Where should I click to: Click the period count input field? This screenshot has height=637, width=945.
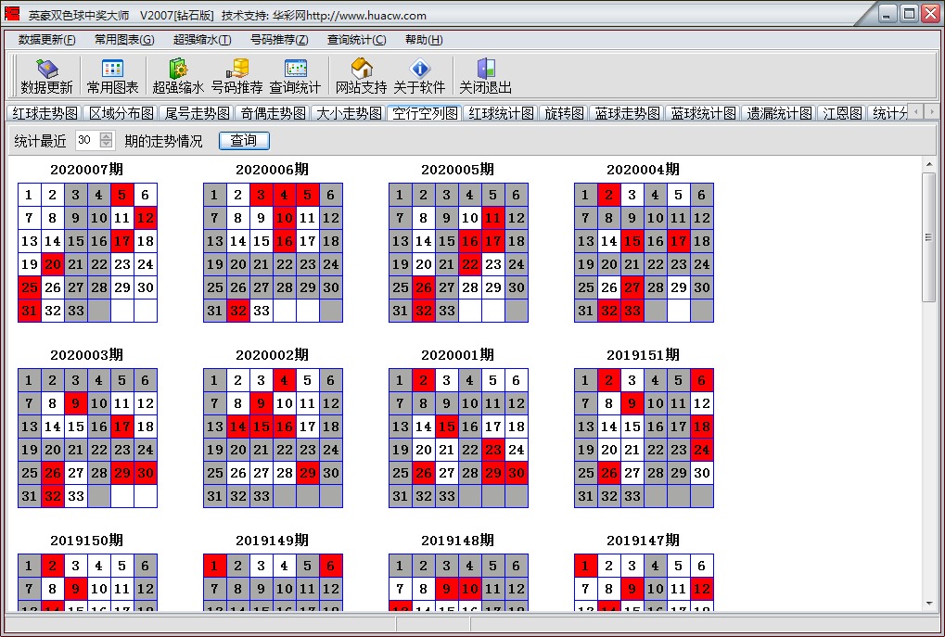(85, 141)
